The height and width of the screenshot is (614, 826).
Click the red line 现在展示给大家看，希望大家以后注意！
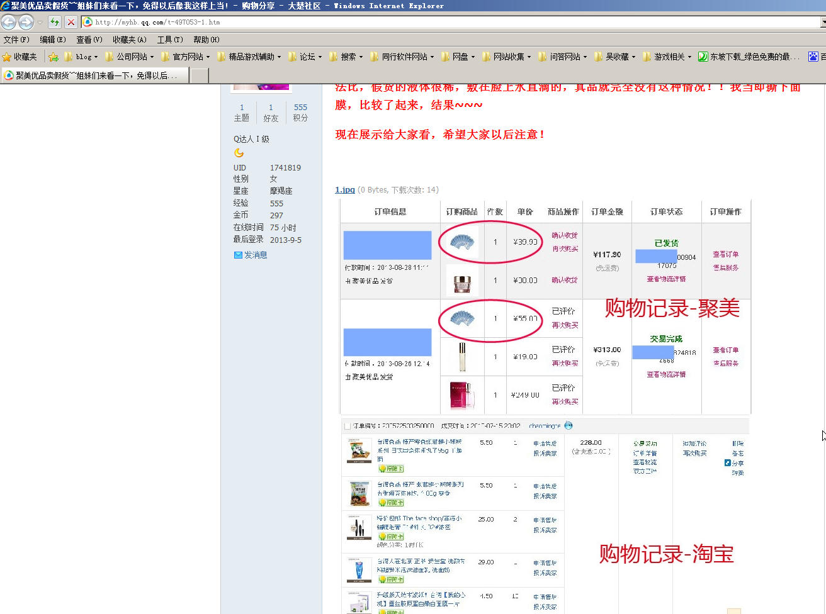tap(441, 135)
